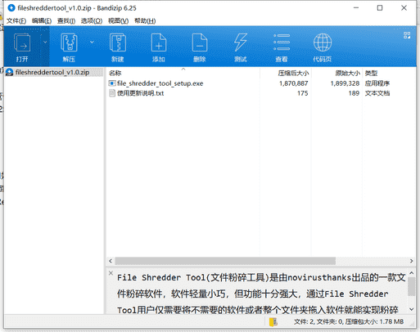The height and width of the screenshot is (332, 420).
Task: Sort by 原始大小 column header
Action: click(x=347, y=73)
